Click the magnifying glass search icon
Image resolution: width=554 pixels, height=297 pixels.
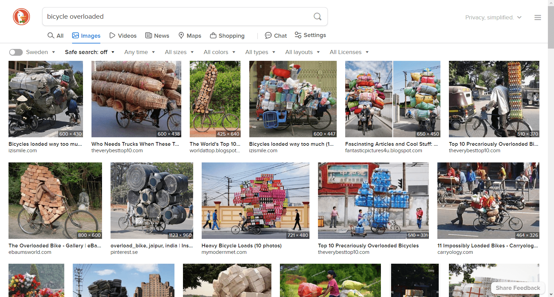coord(317,17)
